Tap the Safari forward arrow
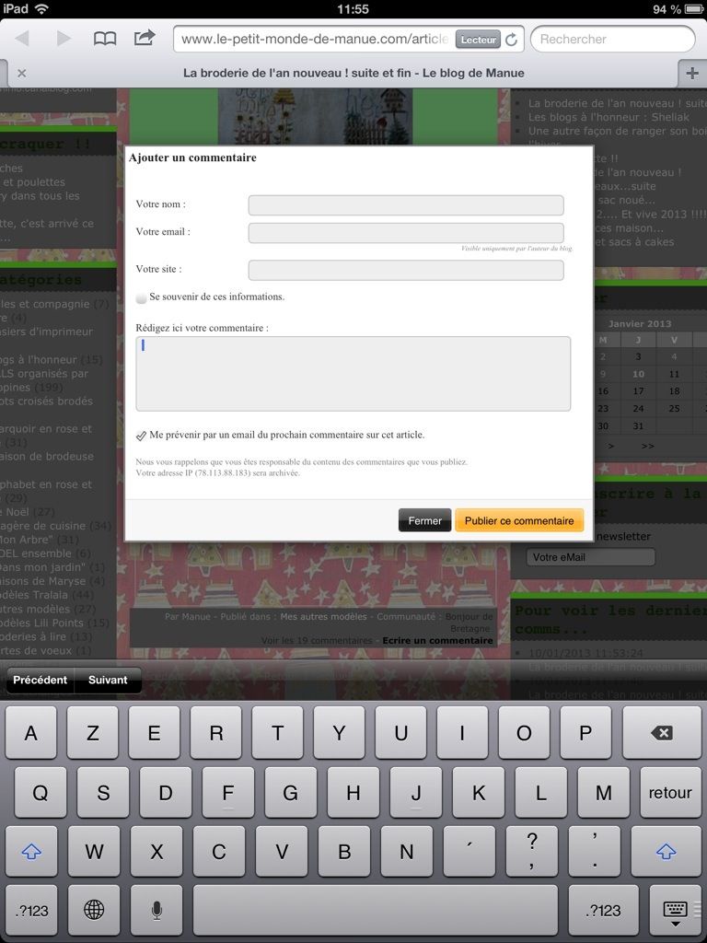Image resolution: width=707 pixels, height=943 pixels. click(64, 39)
